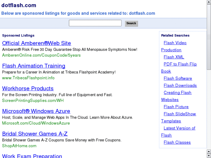
Task: Click the search text input field
Action: (x=95, y=23)
